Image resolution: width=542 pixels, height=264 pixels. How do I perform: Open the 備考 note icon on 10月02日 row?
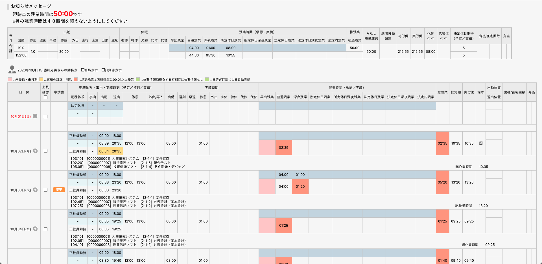tap(481, 143)
